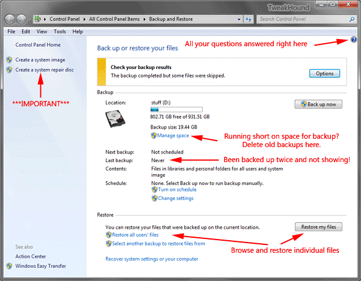Open the Tools menu
361x281 pixels.
(60, 31)
